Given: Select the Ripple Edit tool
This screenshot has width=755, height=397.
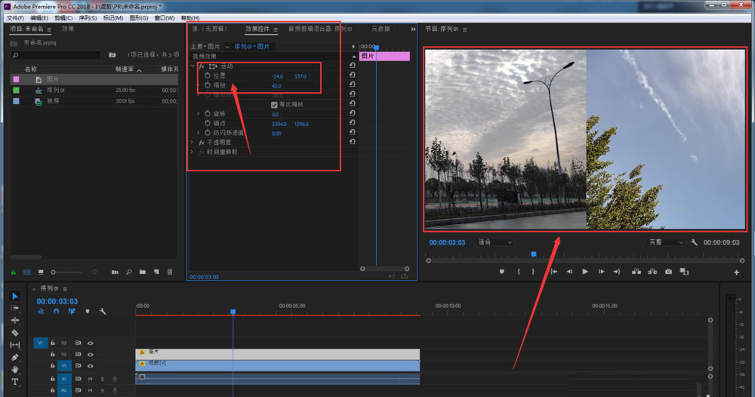Looking at the screenshot, I should pyautogui.click(x=15, y=321).
